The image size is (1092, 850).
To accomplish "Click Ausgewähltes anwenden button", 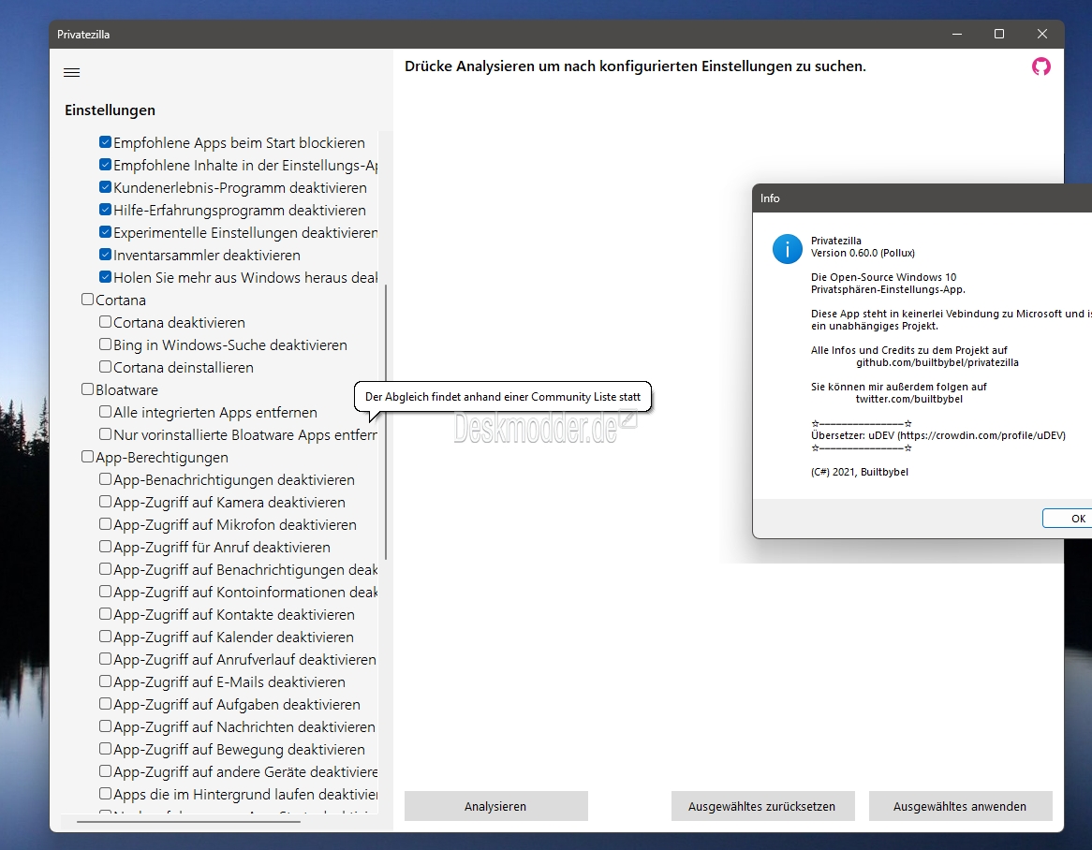I will pyautogui.click(x=960, y=806).
